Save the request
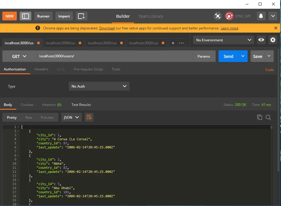 click(x=257, y=56)
